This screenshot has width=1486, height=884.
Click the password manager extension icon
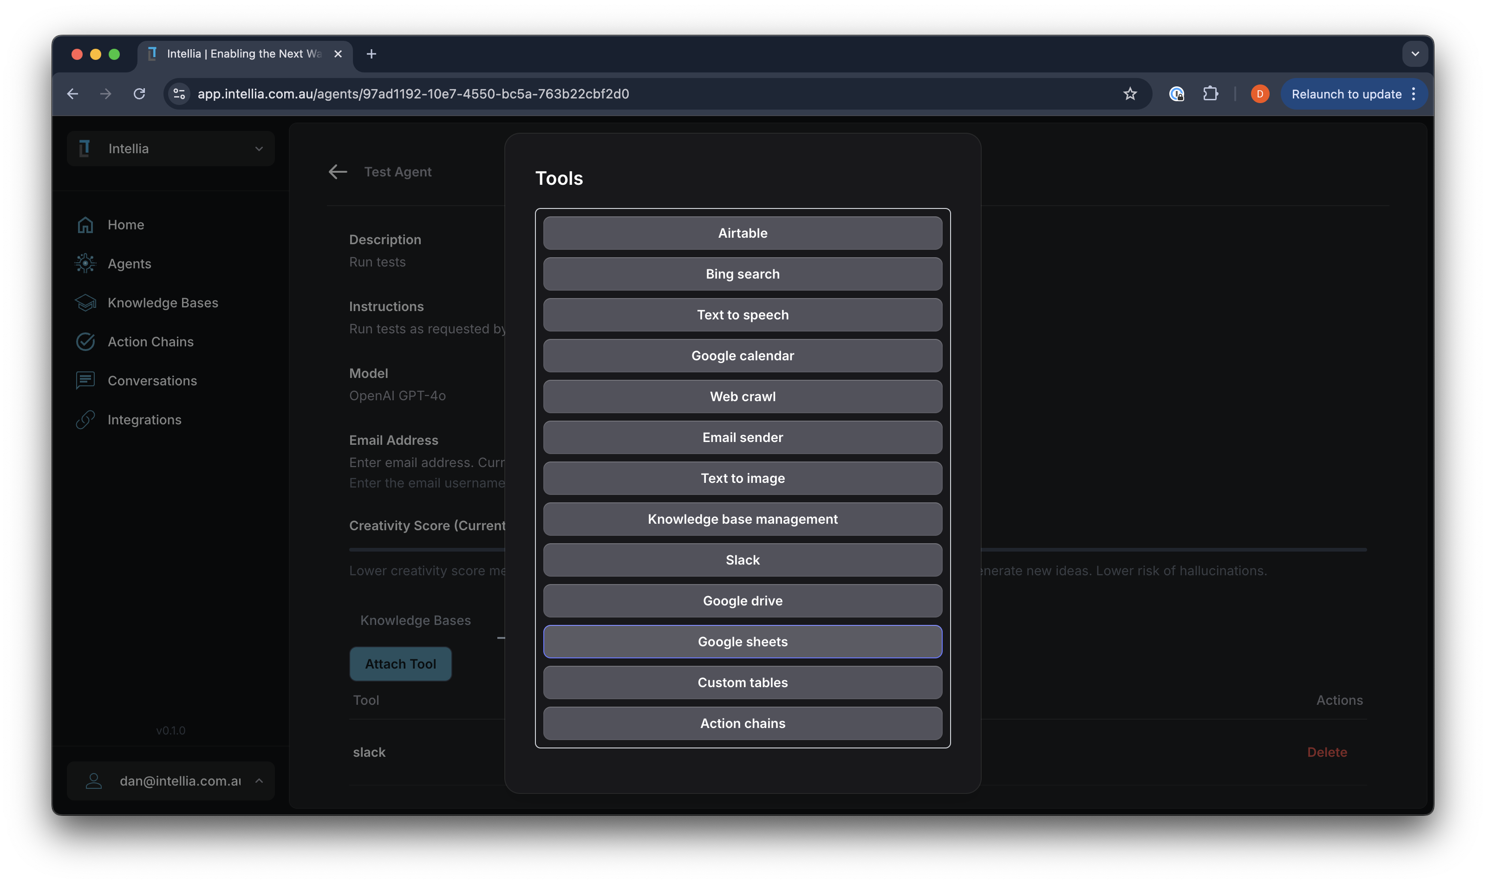1176,93
